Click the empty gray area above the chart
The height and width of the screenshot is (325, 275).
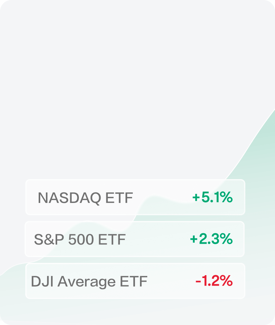[x=137, y=72]
